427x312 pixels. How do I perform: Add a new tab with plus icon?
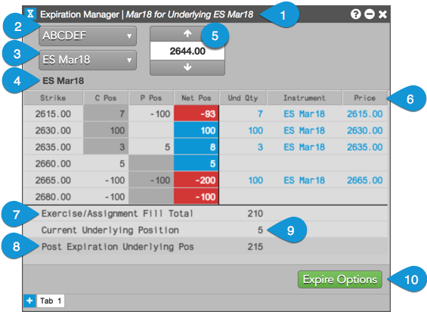29,301
